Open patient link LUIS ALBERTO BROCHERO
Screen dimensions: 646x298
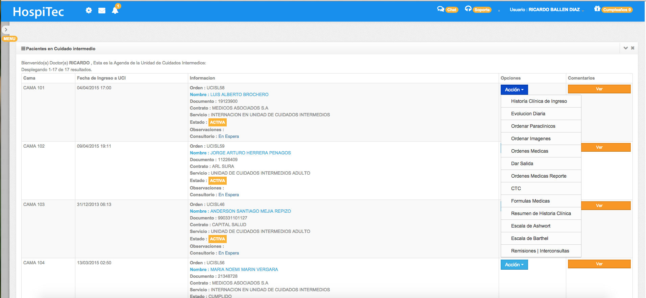(239, 95)
